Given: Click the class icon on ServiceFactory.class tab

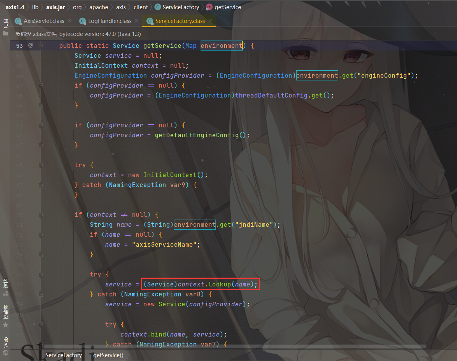Looking at the screenshot, I should (x=150, y=21).
